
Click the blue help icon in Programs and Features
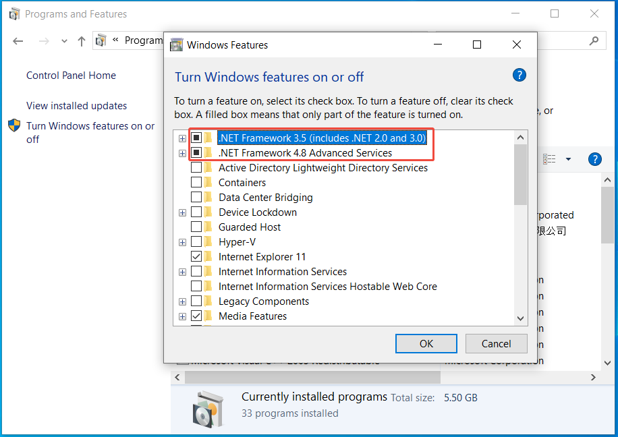pos(594,159)
